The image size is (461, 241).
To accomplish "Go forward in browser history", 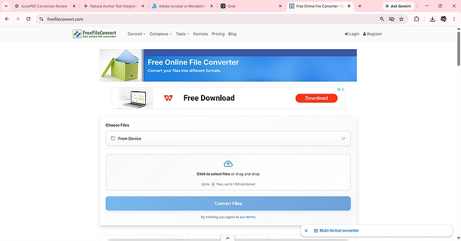I will point(17,19).
